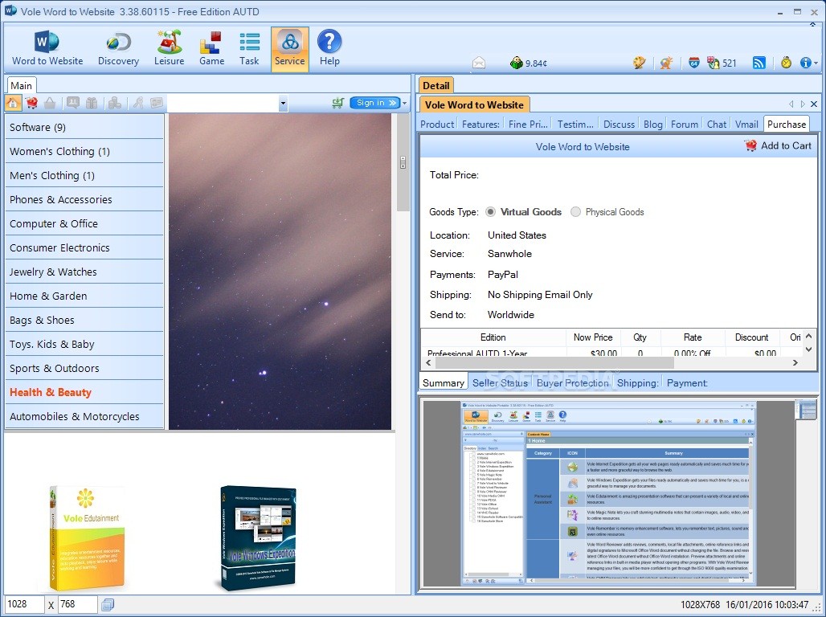Open the Testim... tab
Viewport: 826px width, 617px height.
tap(575, 125)
